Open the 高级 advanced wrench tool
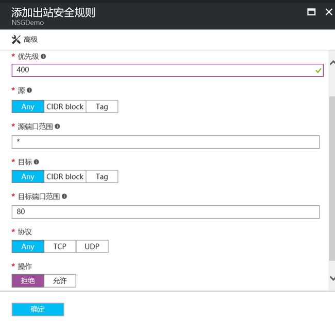 point(25,40)
